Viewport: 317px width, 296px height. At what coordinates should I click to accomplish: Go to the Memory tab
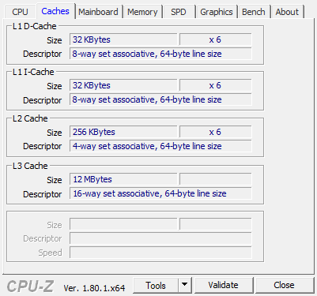pos(142,12)
